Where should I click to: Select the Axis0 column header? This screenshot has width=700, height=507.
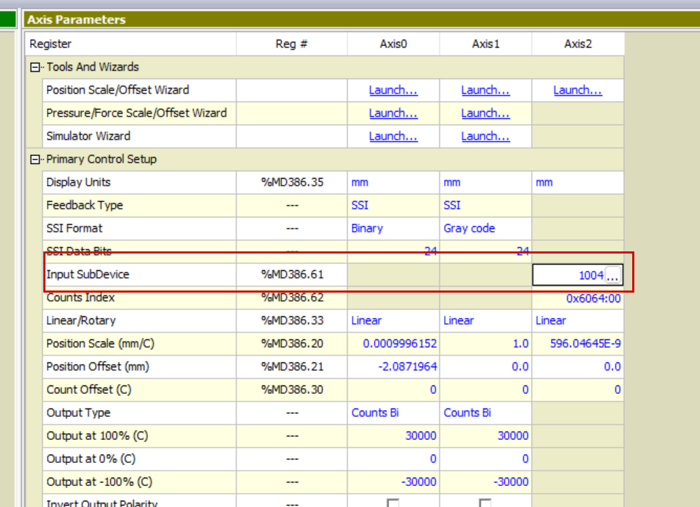click(393, 44)
